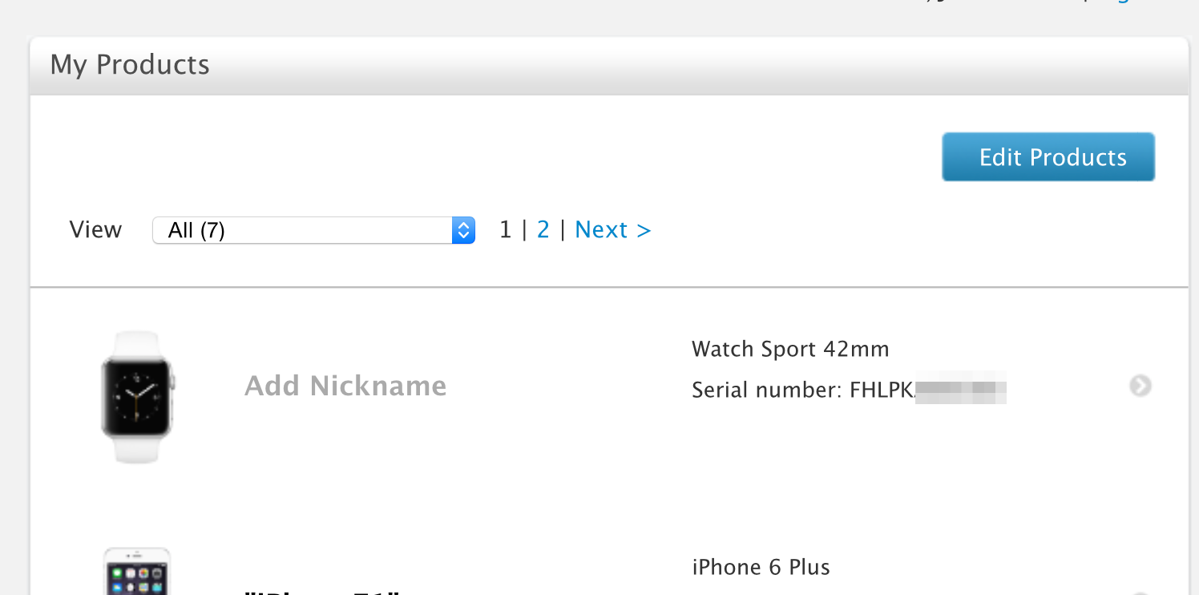Click the partially visible blue link at top
This screenshot has width=1199, height=595.
pos(1122,2)
